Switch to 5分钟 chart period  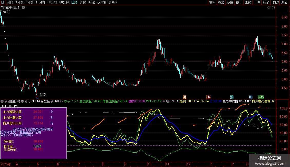(x=30, y=2)
